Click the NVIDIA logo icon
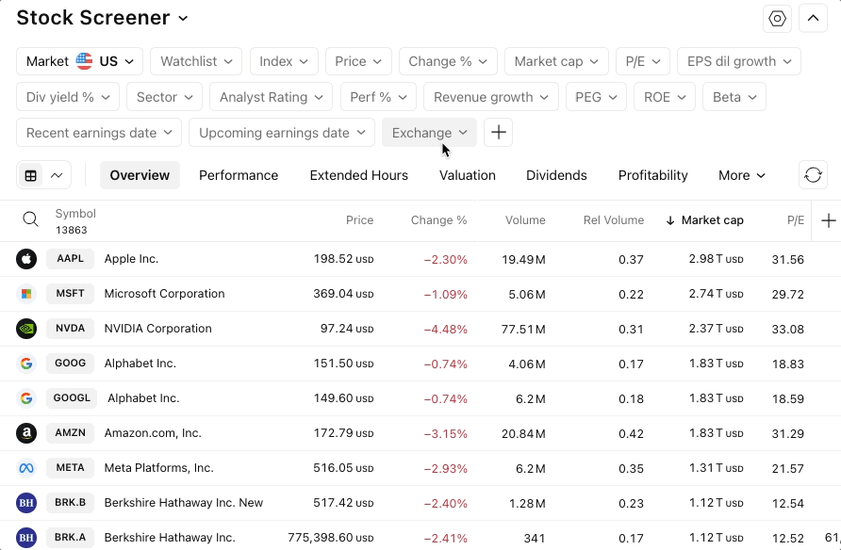 tap(26, 329)
